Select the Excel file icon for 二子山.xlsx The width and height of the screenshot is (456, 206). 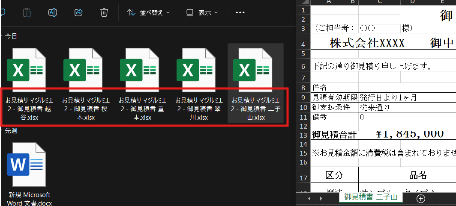click(252, 70)
